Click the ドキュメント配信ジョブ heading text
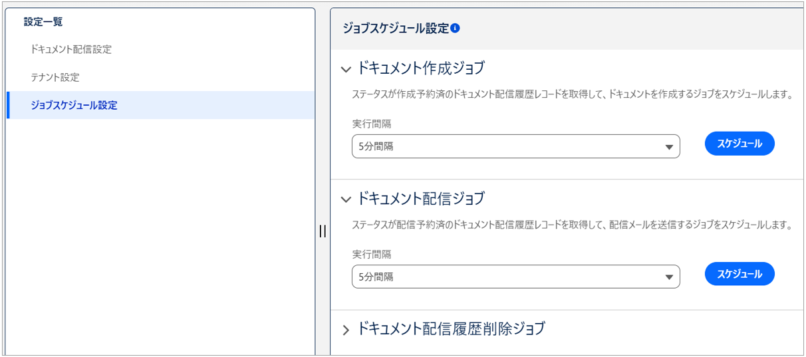Screen dimensions: 806x357 tap(421, 199)
